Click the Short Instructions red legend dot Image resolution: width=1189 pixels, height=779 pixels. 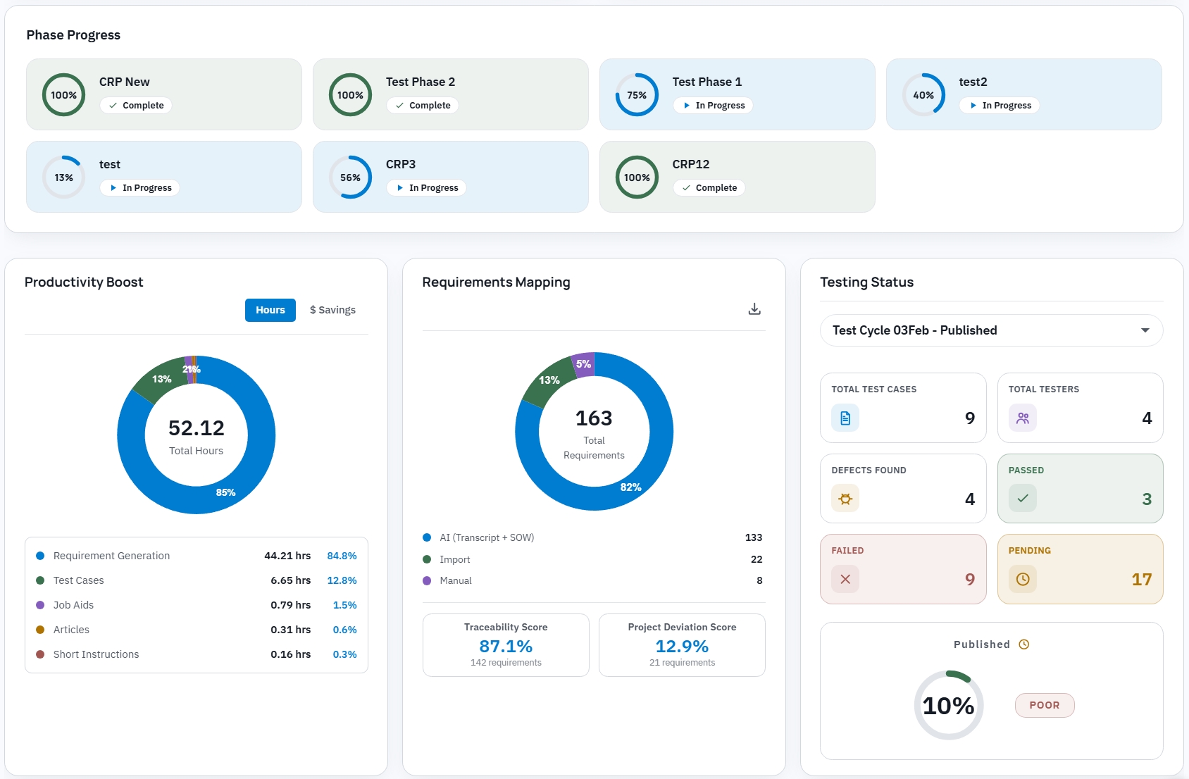click(x=40, y=654)
